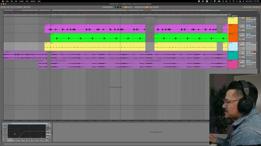Screen dimensions: 261x146
Task: Collapse the first orange track
Action: 229,25
